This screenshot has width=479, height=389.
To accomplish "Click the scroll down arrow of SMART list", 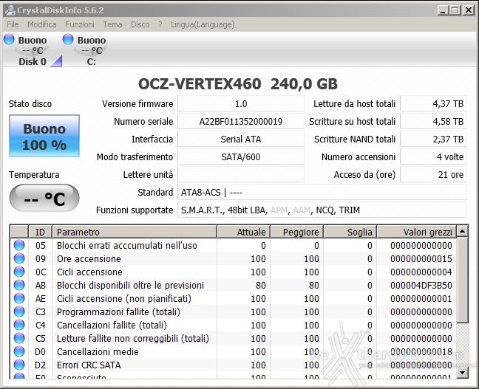I will (463, 372).
